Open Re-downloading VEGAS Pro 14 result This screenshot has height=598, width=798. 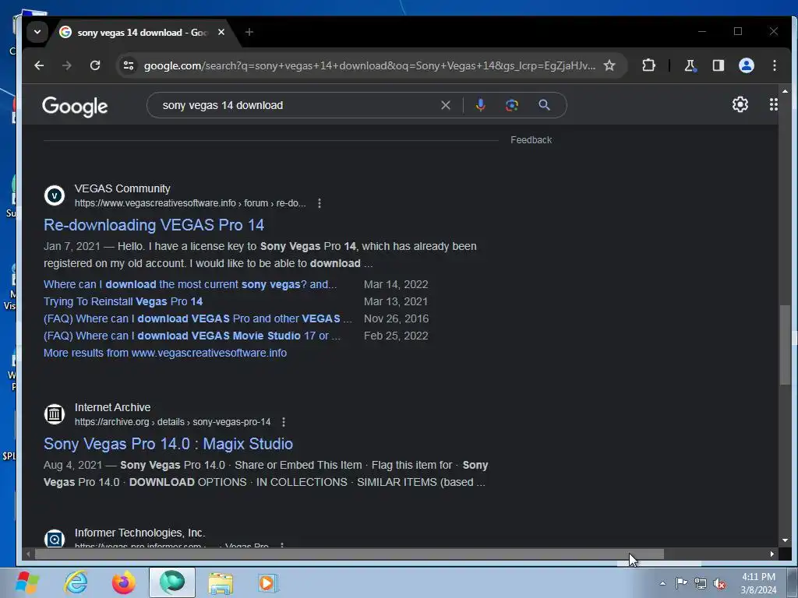154,225
